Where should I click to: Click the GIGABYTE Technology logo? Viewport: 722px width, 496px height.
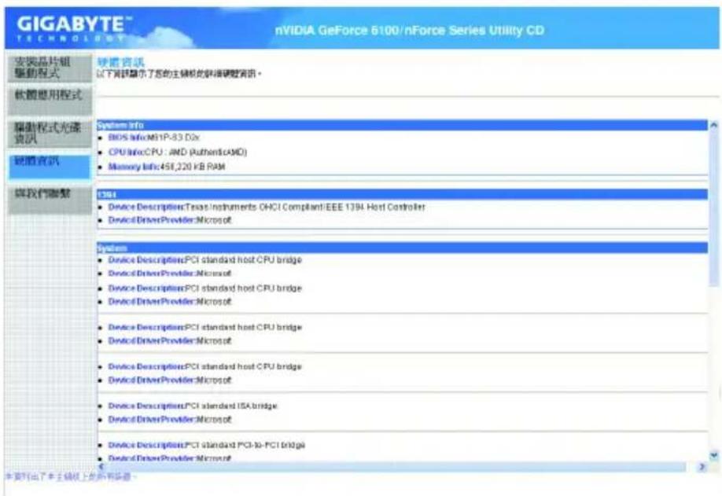click(74, 28)
